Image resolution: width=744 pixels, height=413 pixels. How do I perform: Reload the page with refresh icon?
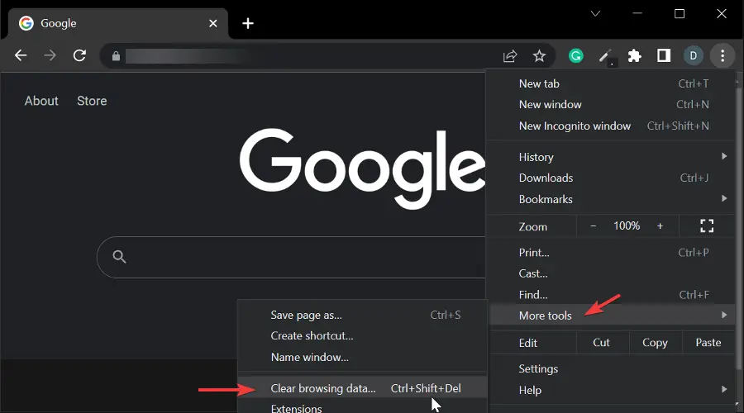pos(79,55)
